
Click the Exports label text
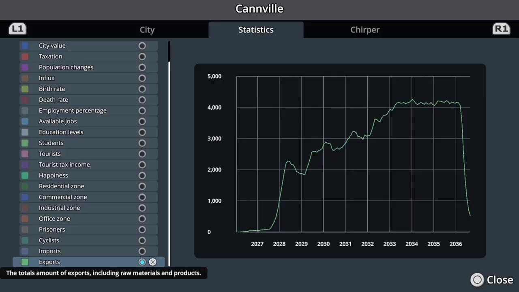[x=49, y=262]
